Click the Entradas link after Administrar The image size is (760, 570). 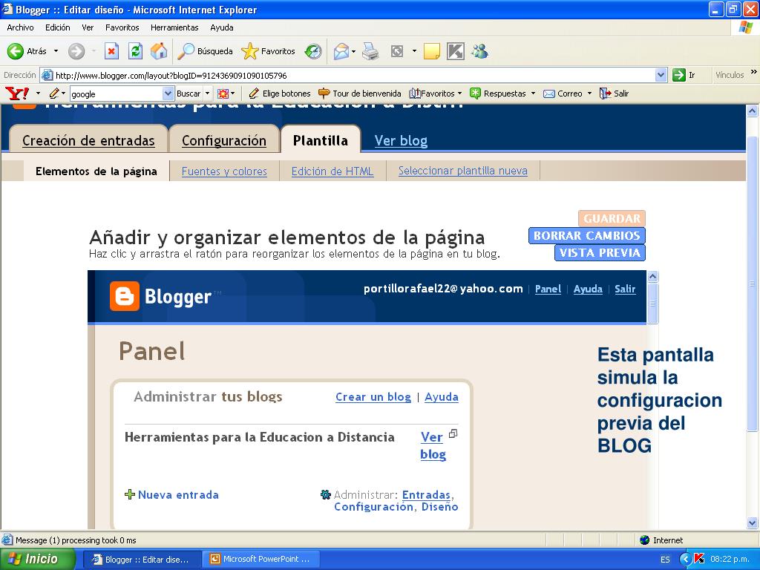pyautogui.click(x=427, y=495)
